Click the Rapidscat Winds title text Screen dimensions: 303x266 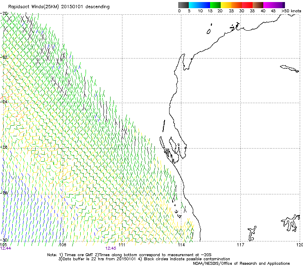59,7
